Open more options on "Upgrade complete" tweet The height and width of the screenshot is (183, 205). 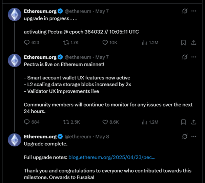tap(193, 136)
